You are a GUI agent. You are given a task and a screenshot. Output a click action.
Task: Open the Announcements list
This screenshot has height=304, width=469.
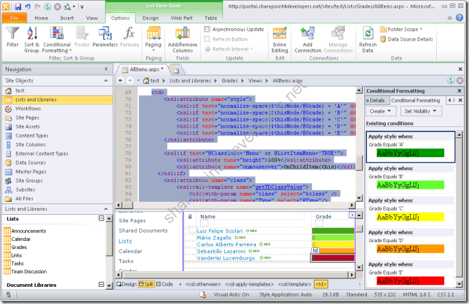click(28, 231)
